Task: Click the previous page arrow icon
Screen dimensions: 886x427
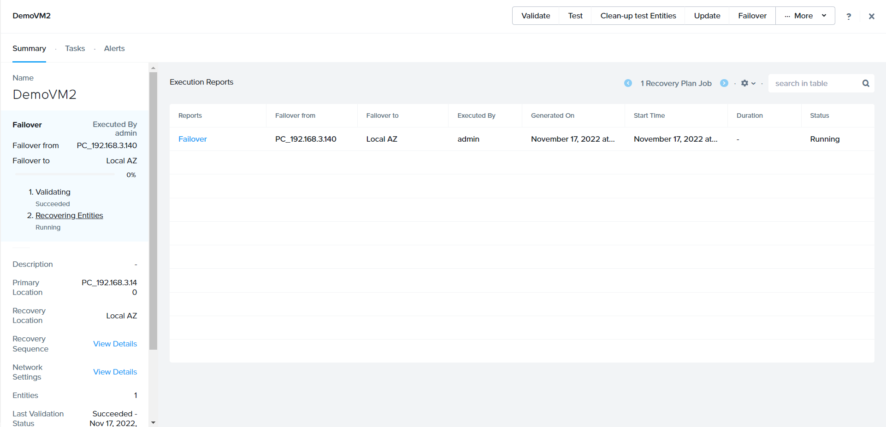Action: 628,83
